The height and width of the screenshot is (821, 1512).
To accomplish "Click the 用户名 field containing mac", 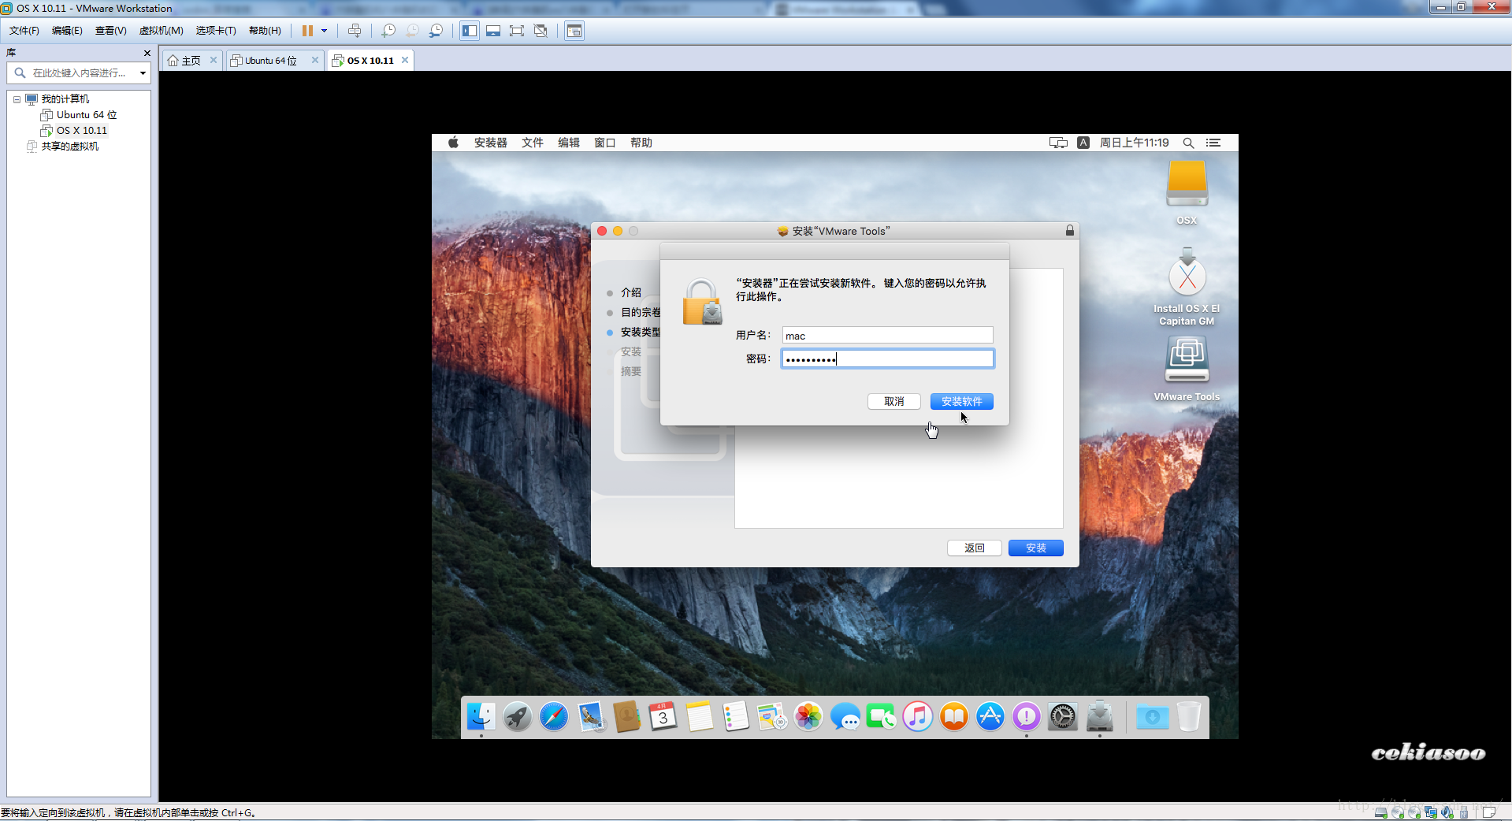I will point(887,336).
